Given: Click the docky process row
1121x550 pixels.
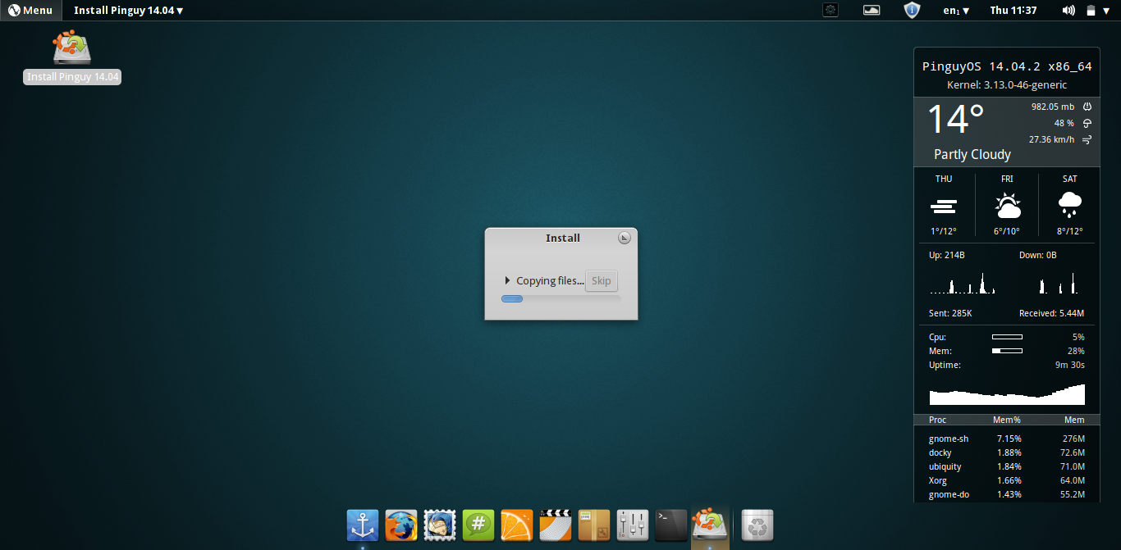Looking at the screenshot, I should tap(1007, 452).
